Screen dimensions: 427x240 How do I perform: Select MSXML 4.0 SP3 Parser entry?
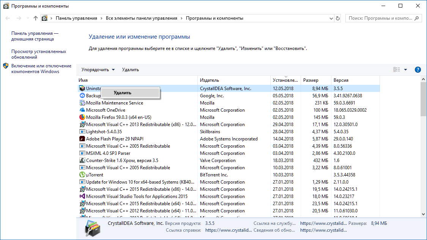[108, 153]
